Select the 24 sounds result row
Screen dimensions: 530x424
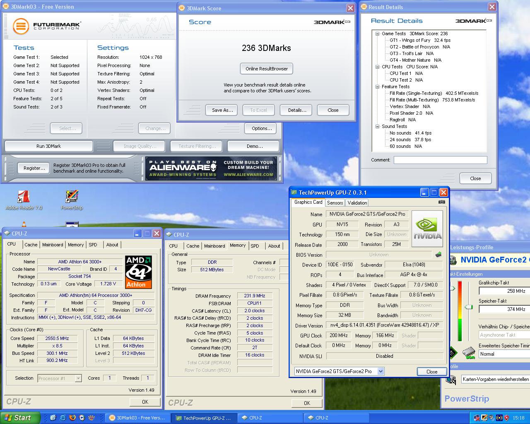[410, 140]
